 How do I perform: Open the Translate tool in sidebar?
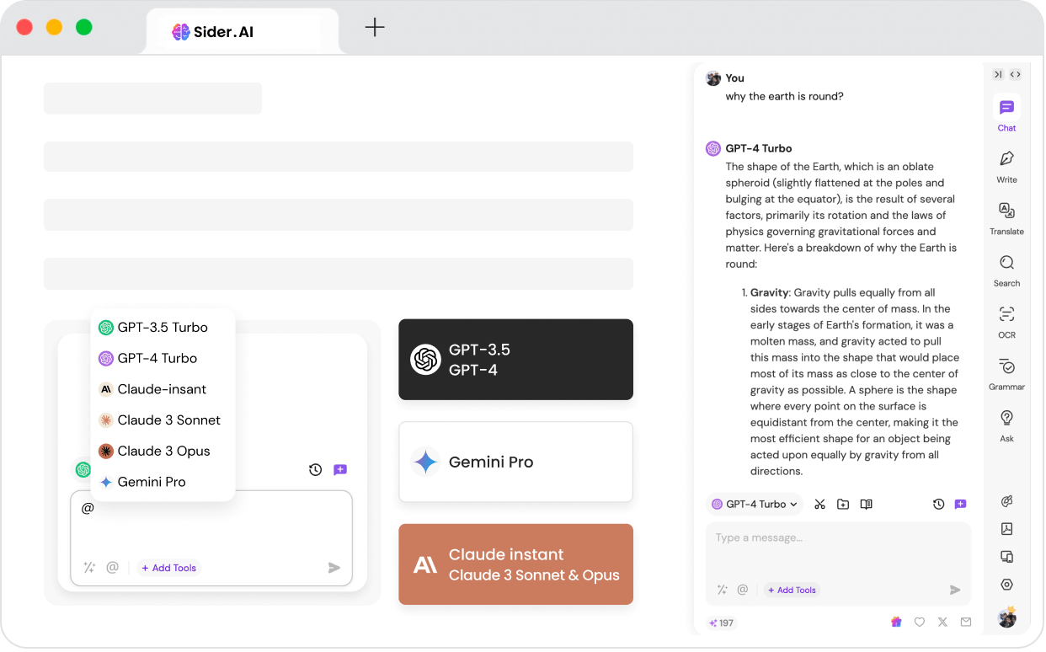pos(1006,217)
